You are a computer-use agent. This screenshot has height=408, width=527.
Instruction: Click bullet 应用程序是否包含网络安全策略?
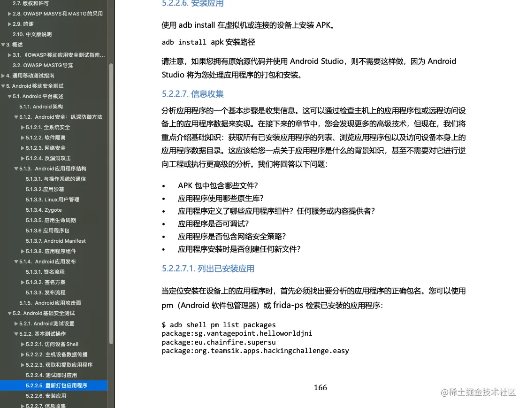(231, 237)
